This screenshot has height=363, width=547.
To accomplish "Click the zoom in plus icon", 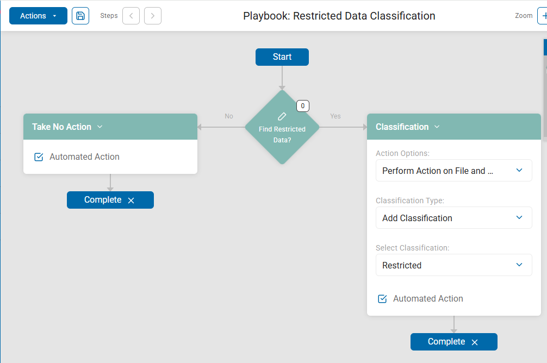I will point(544,16).
